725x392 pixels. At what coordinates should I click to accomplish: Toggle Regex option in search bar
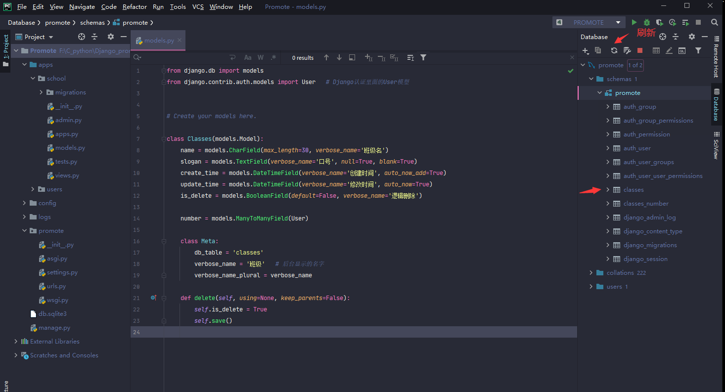pyautogui.click(x=273, y=58)
